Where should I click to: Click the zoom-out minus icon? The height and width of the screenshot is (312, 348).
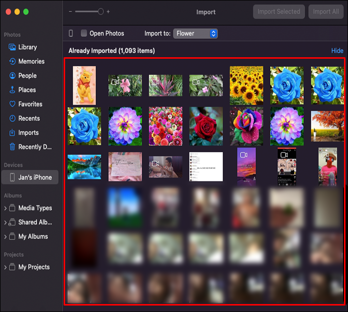tap(71, 11)
